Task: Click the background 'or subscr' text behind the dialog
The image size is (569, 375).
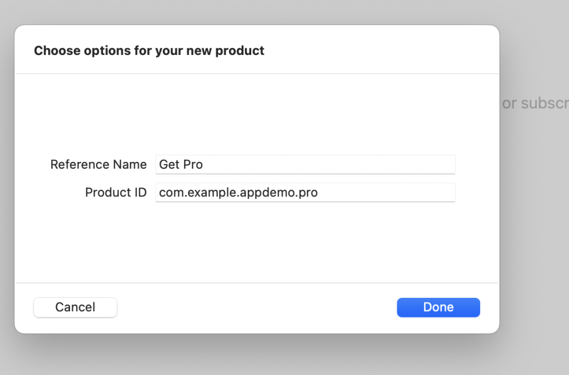Action: (x=535, y=104)
